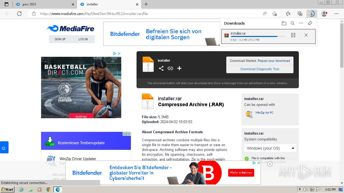This screenshot has height=193, width=344.
Task: Open File Explorer from taskbar
Action: (30, 190)
